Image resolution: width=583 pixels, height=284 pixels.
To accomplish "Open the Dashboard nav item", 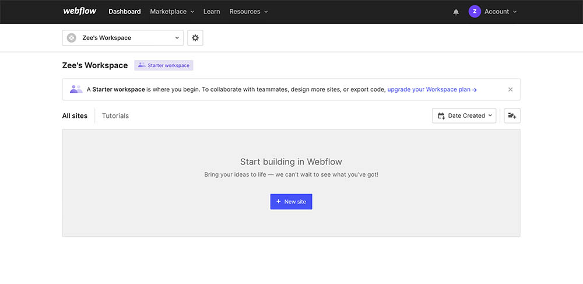I will point(125,12).
